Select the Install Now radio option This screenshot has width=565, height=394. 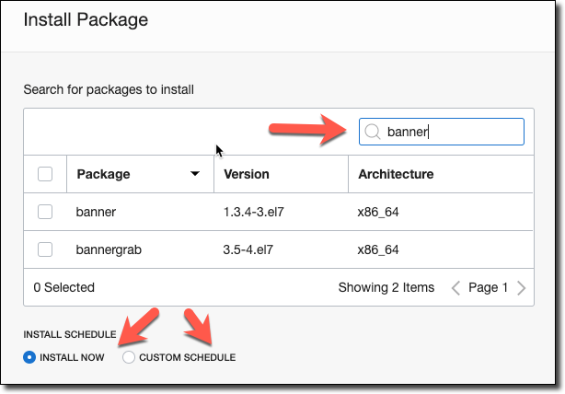(x=29, y=357)
